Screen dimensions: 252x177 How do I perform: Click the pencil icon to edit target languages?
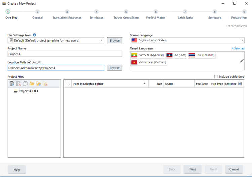(x=242, y=61)
